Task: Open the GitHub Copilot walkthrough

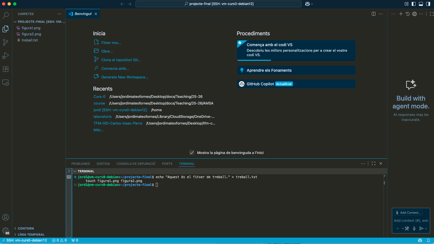Action: coord(296,84)
